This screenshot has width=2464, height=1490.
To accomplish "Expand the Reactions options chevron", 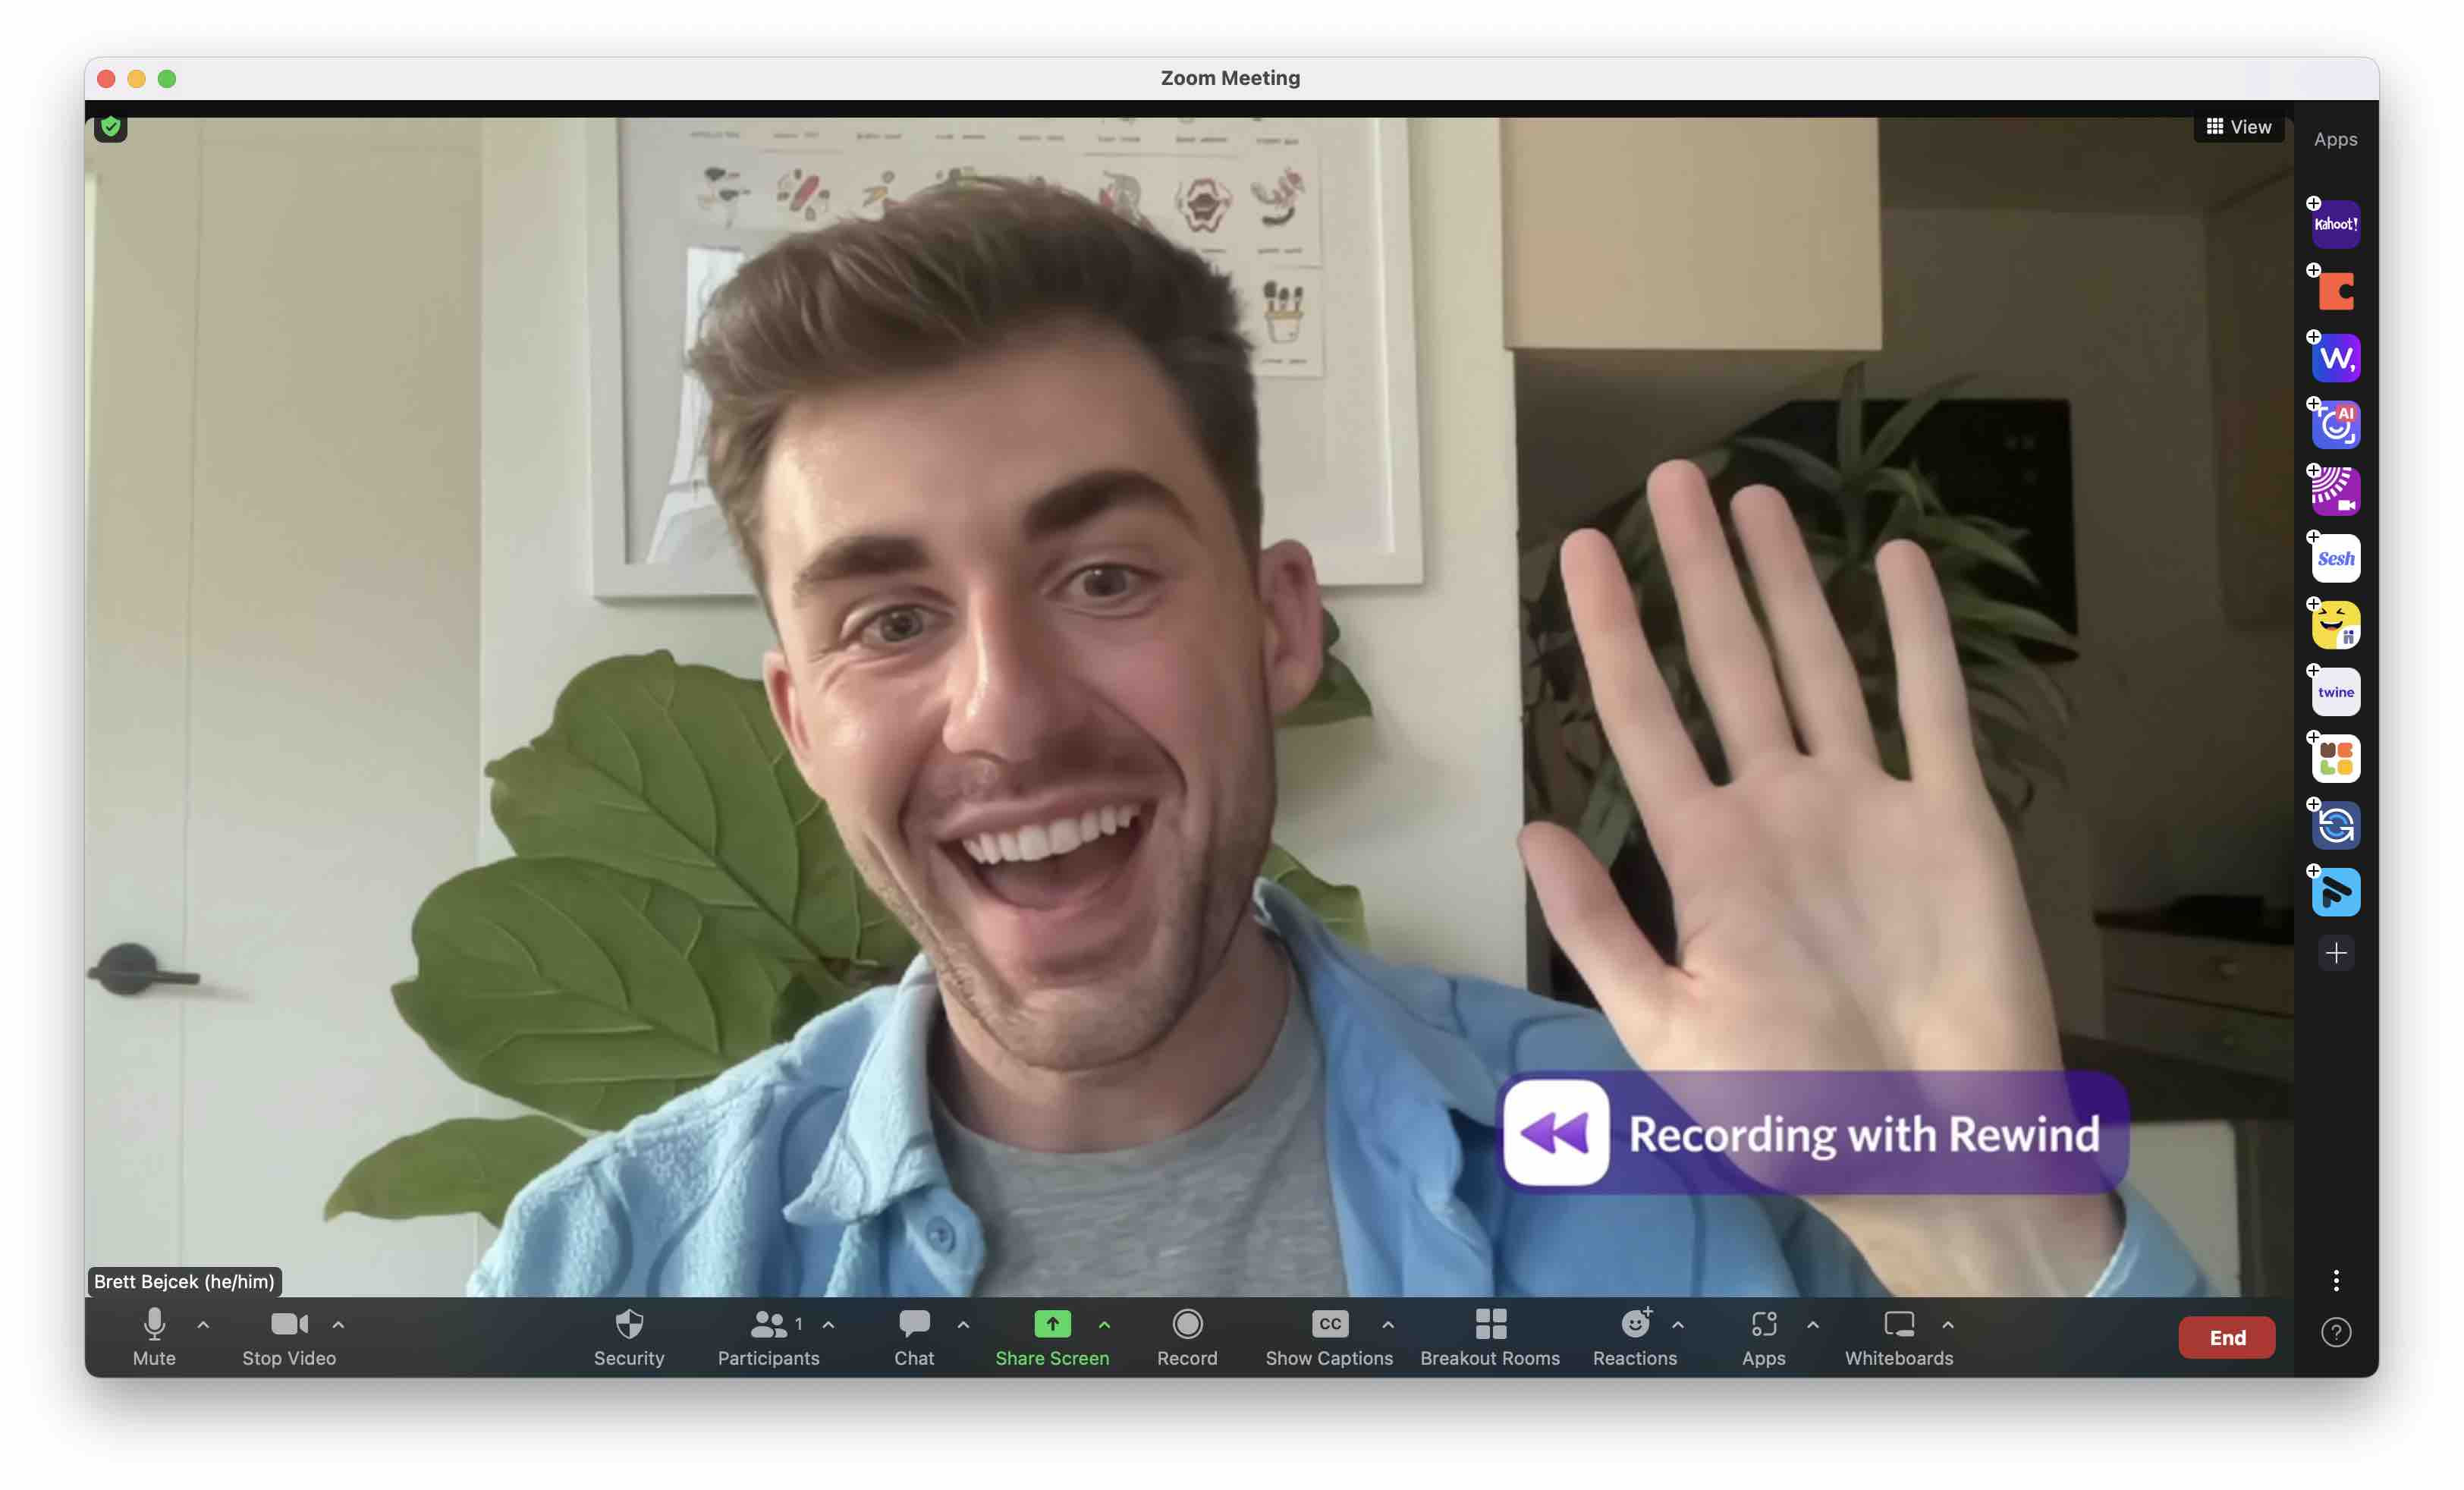I will [x=1677, y=1324].
